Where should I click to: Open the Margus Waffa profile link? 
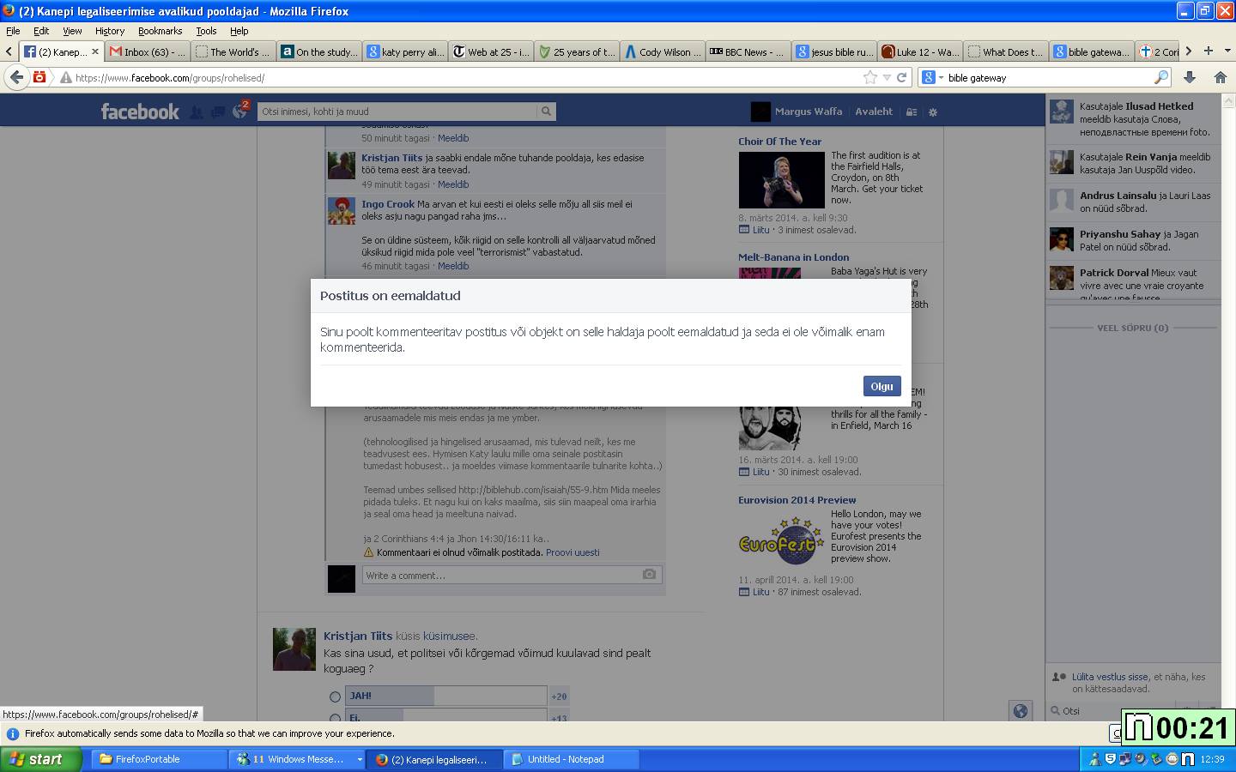click(808, 112)
